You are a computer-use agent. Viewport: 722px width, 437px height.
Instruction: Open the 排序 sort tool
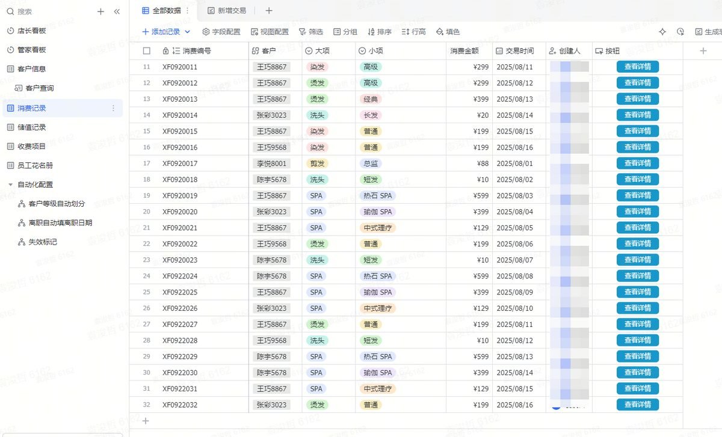(x=380, y=32)
